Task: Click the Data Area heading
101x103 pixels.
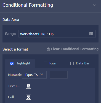Action: click(x=11, y=20)
